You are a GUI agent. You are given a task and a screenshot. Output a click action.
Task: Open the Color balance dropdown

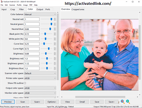[40, 14]
